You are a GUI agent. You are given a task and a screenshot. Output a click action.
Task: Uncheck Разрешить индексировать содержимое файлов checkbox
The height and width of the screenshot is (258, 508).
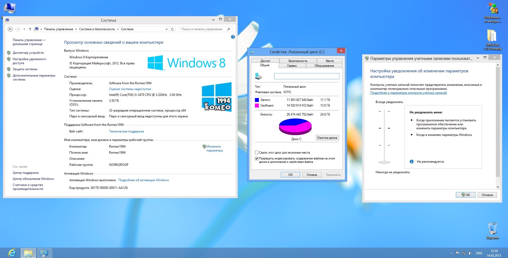click(x=257, y=158)
